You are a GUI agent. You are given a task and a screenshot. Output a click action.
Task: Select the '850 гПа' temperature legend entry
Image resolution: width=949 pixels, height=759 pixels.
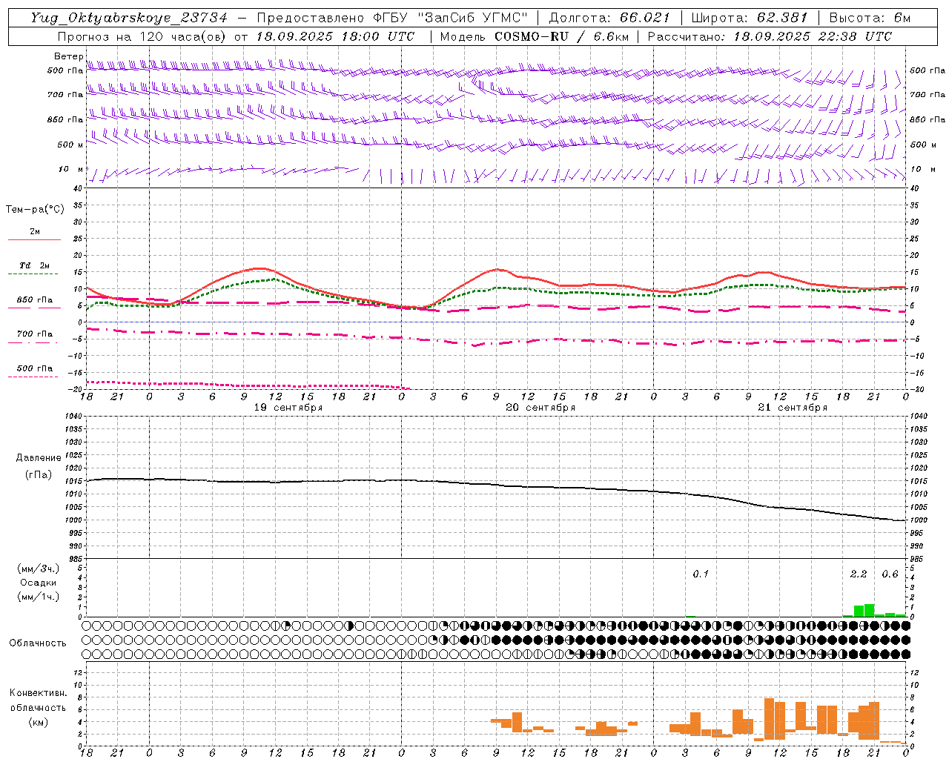pos(35,299)
